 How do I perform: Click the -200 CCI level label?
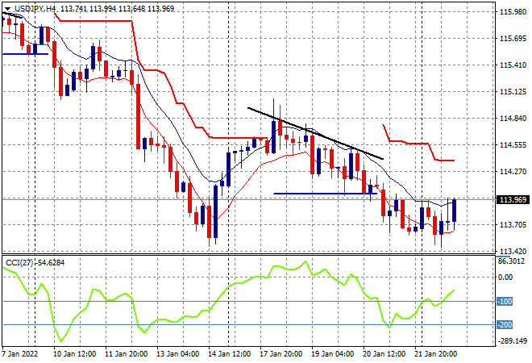[x=505, y=324]
